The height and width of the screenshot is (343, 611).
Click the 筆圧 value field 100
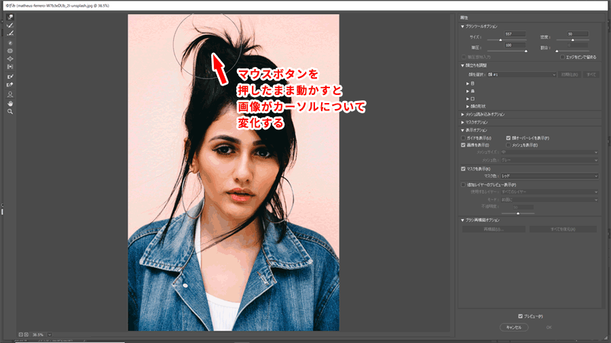515,45
